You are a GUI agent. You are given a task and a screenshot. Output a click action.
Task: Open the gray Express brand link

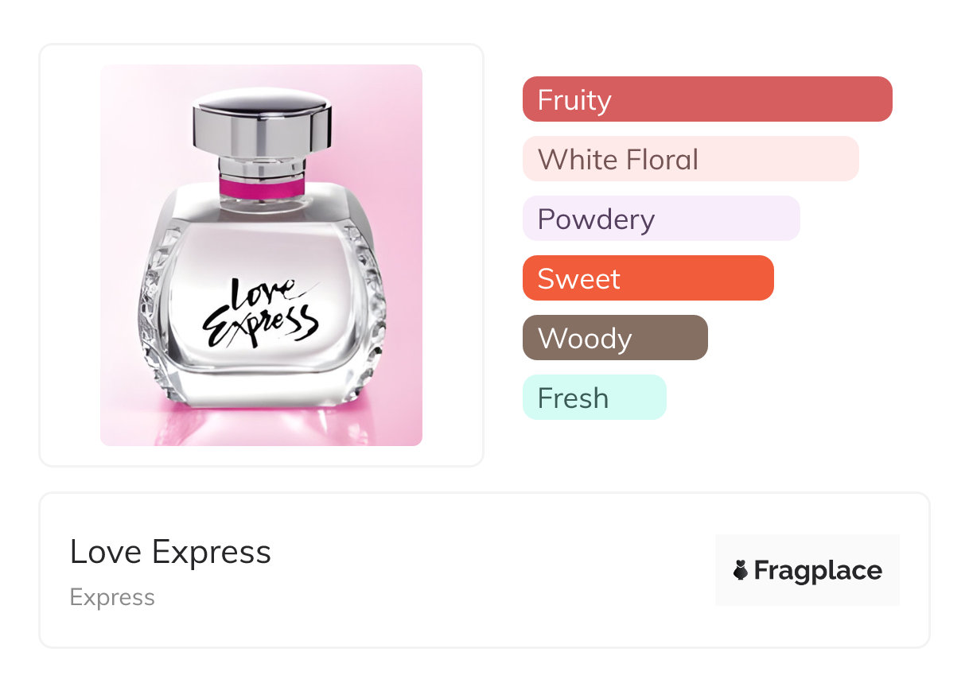[112, 597]
